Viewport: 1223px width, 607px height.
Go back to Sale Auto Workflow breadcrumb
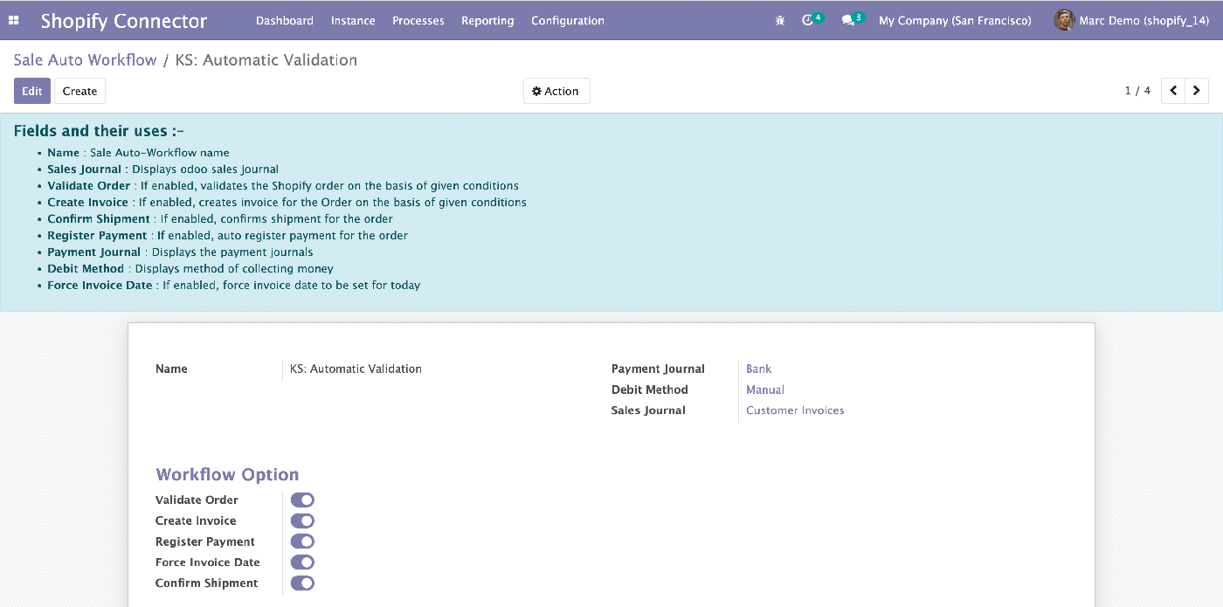coord(85,60)
